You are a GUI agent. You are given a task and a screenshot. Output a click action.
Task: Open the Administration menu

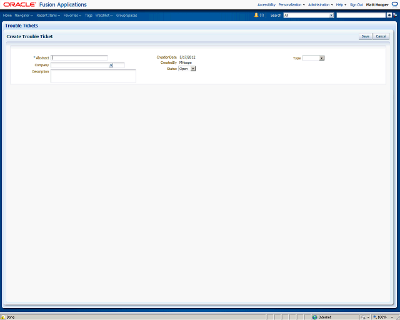point(321,4)
